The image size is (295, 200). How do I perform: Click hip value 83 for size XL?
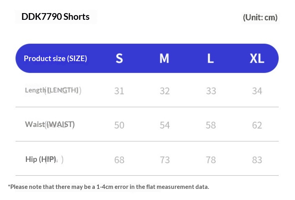[x=257, y=160]
